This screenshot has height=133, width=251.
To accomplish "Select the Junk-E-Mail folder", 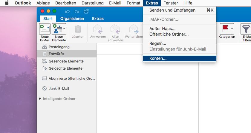I will [x=59, y=88].
